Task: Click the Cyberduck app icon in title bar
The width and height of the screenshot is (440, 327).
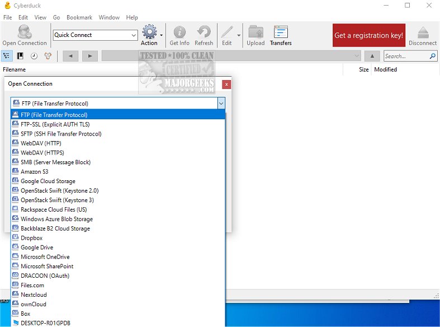Action: click(x=8, y=6)
